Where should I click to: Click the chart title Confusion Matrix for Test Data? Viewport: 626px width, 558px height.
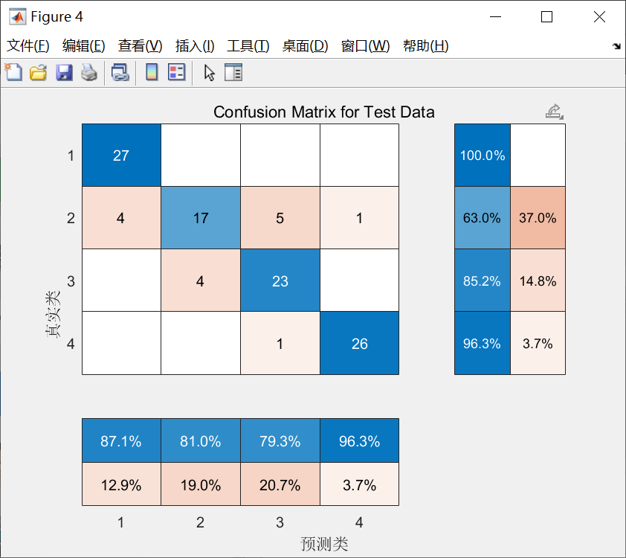tap(324, 112)
